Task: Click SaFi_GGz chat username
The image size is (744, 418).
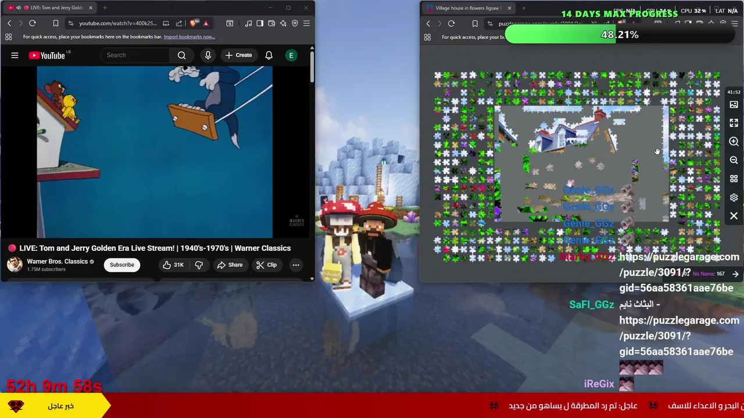Action: pos(591,304)
